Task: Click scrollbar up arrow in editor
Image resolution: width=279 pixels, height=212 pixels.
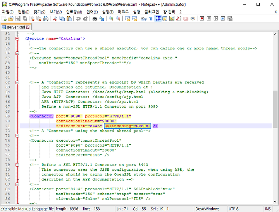Action: click(x=275, y=34)
